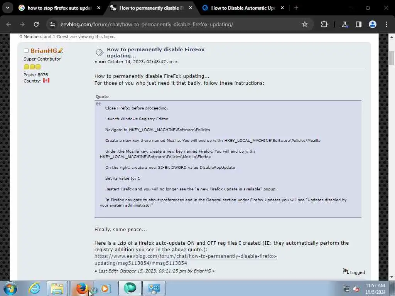Open Chrome Labs flask icon
Viewport: 395px width, 296px height.
pos(344,24)
